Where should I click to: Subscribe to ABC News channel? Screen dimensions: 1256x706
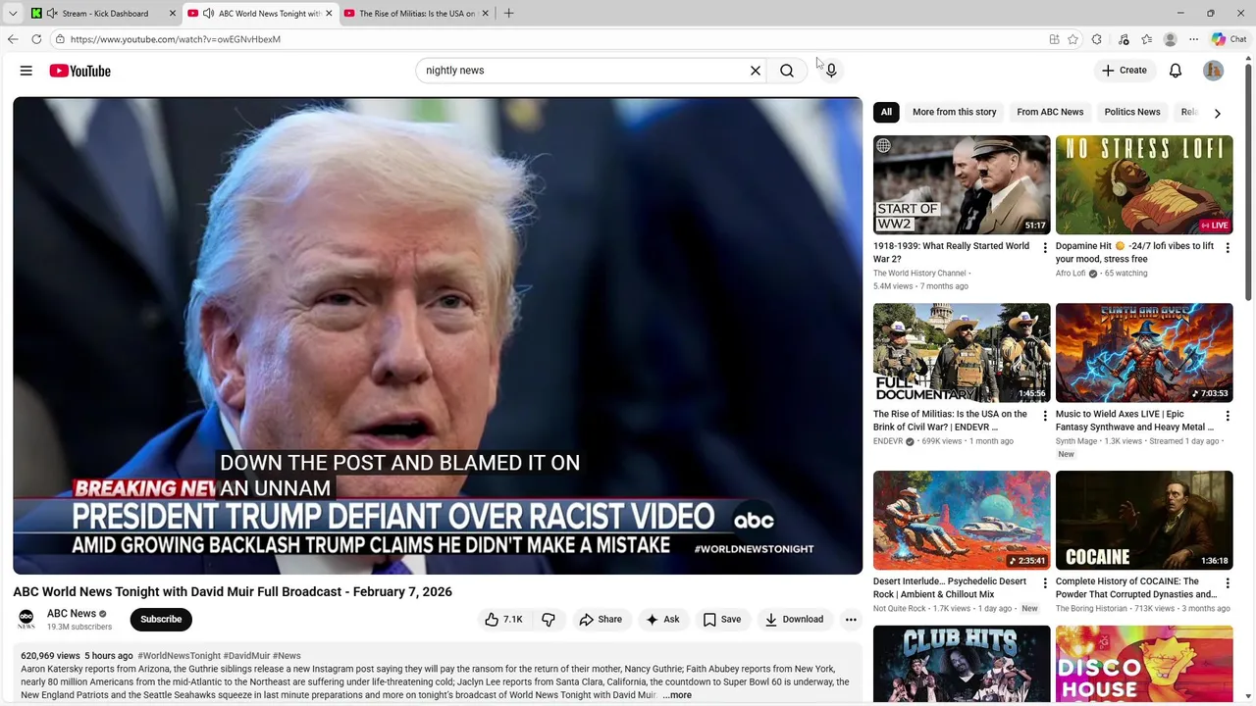[161, 619]
